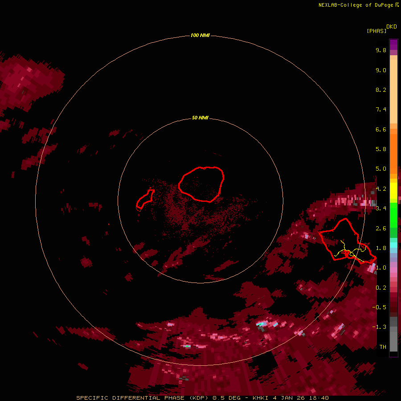Click the TH label on the color scale
The image size is (401, 401).
point(383,347)
